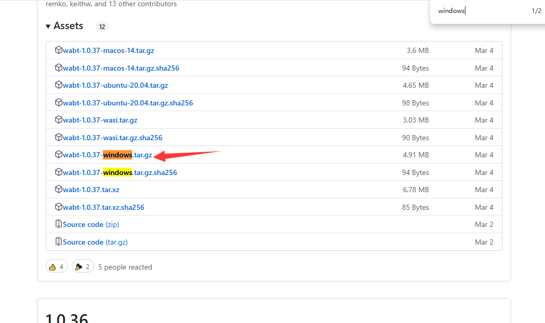This screenshot has width=545, height=323.
Task: Click package icon beside wabt-1.0.37-macos-14.tar.gz
Action: click(x=59, y=50)
